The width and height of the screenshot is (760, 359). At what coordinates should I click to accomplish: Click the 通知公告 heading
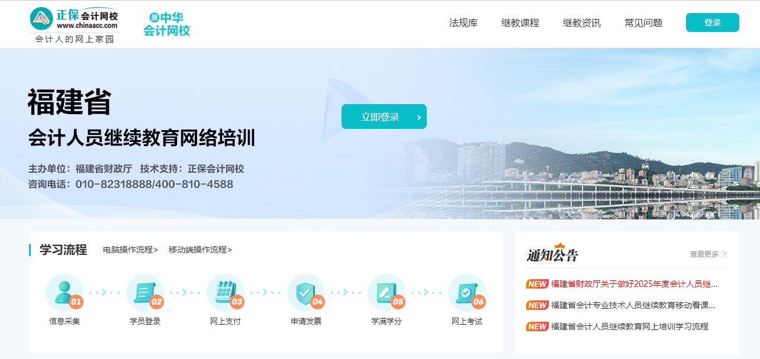tap(552, 254)
